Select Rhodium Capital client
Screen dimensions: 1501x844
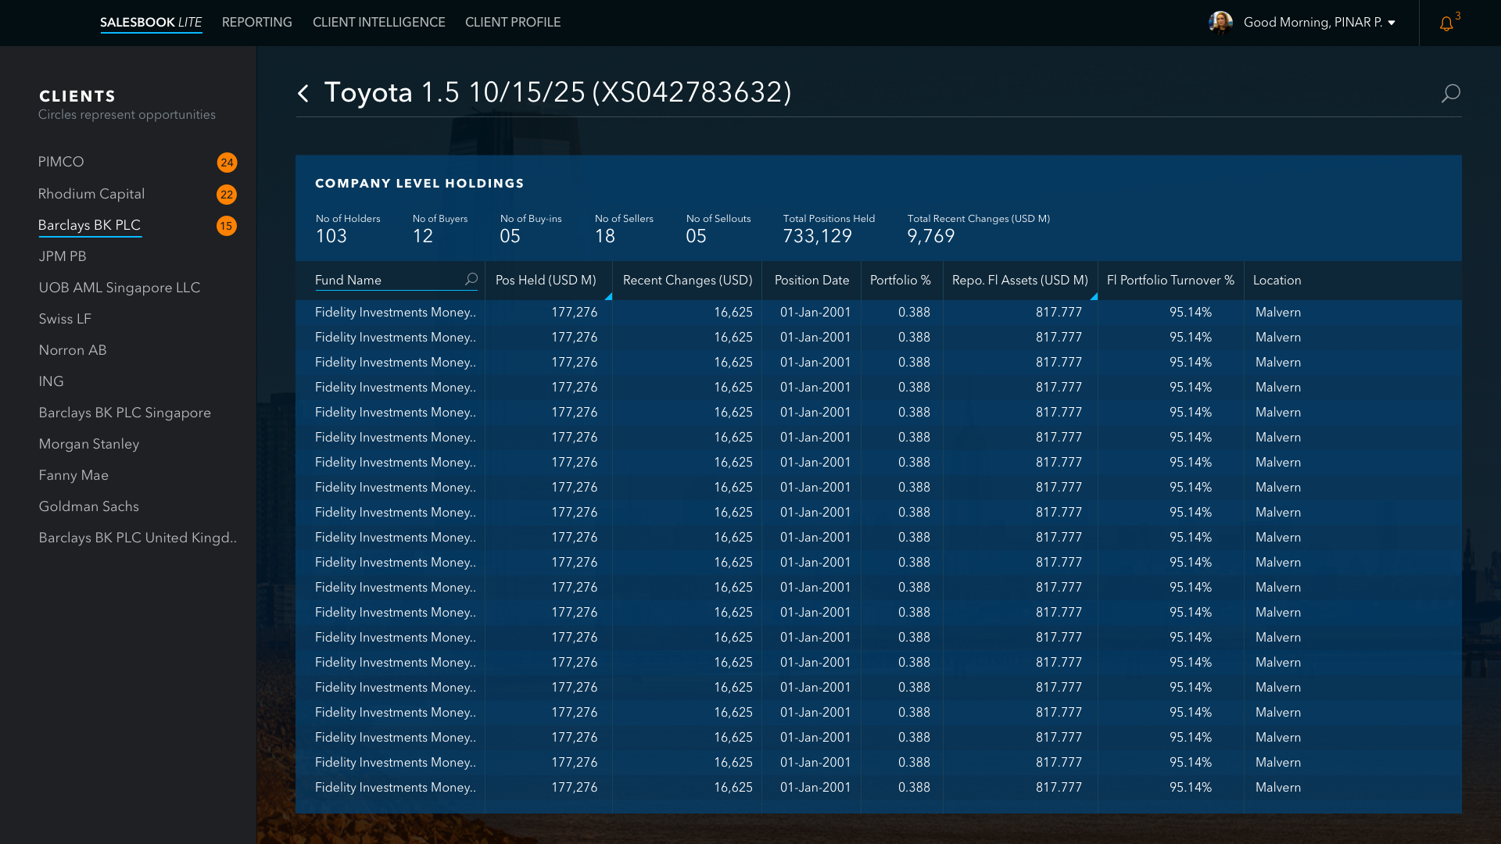point(91,194)
